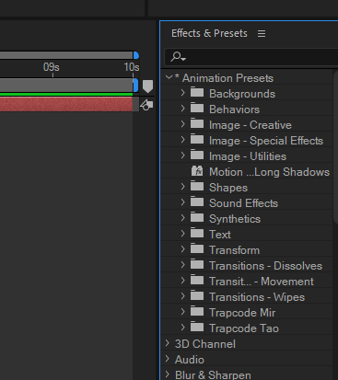Select the Image - Special Effects folder icon

tap(197, 139)
